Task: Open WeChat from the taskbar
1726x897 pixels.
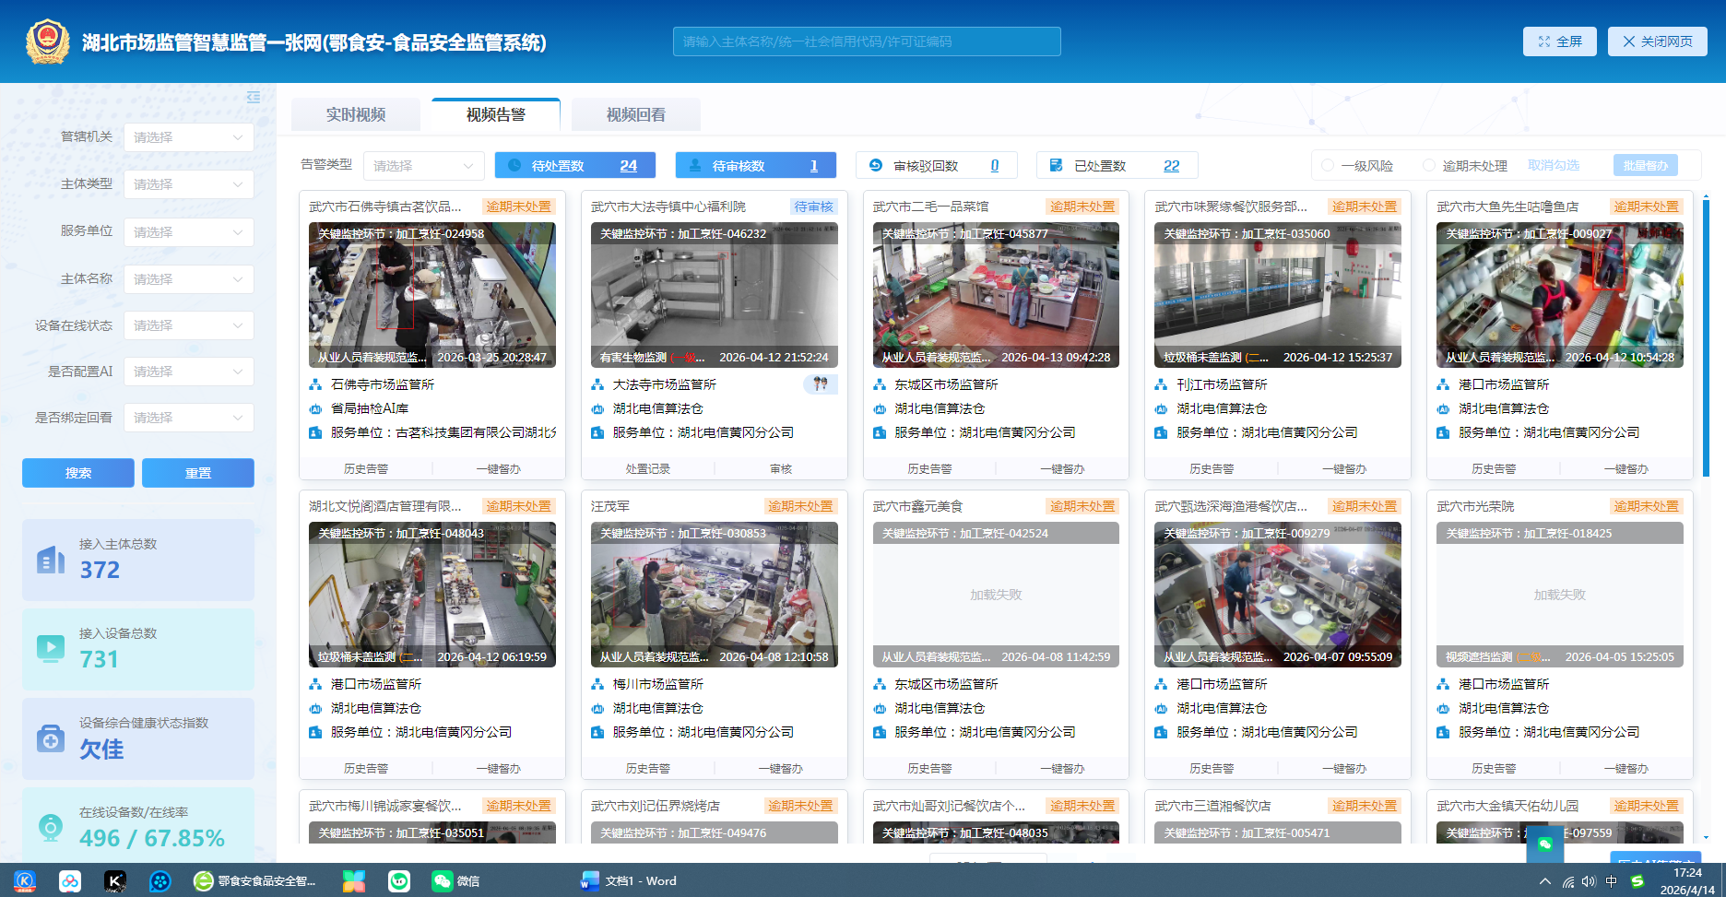Action: (x=455, y=881)
